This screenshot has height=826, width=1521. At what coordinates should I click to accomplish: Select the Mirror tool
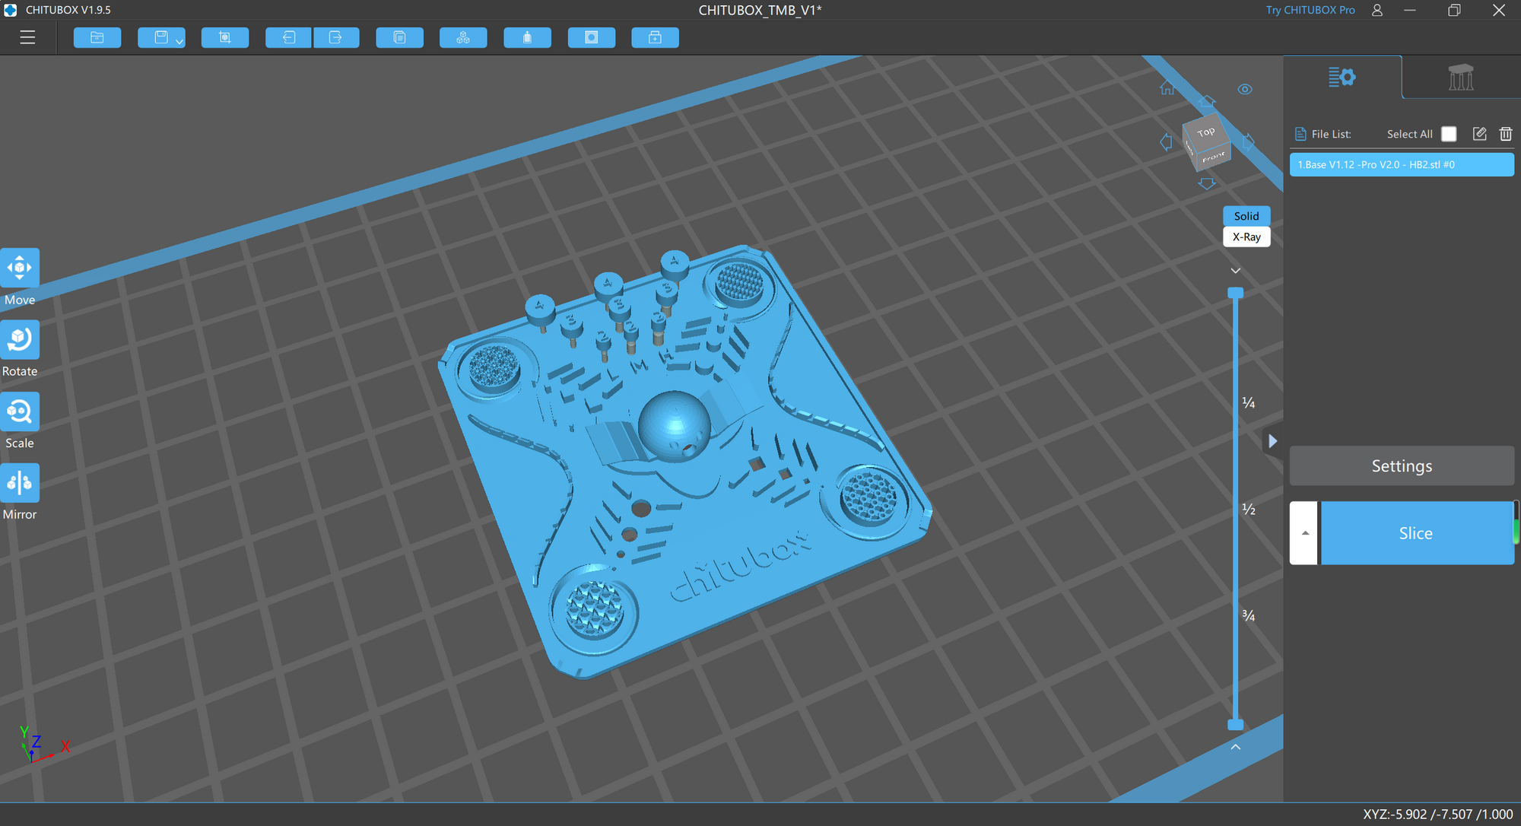[20, 483]
